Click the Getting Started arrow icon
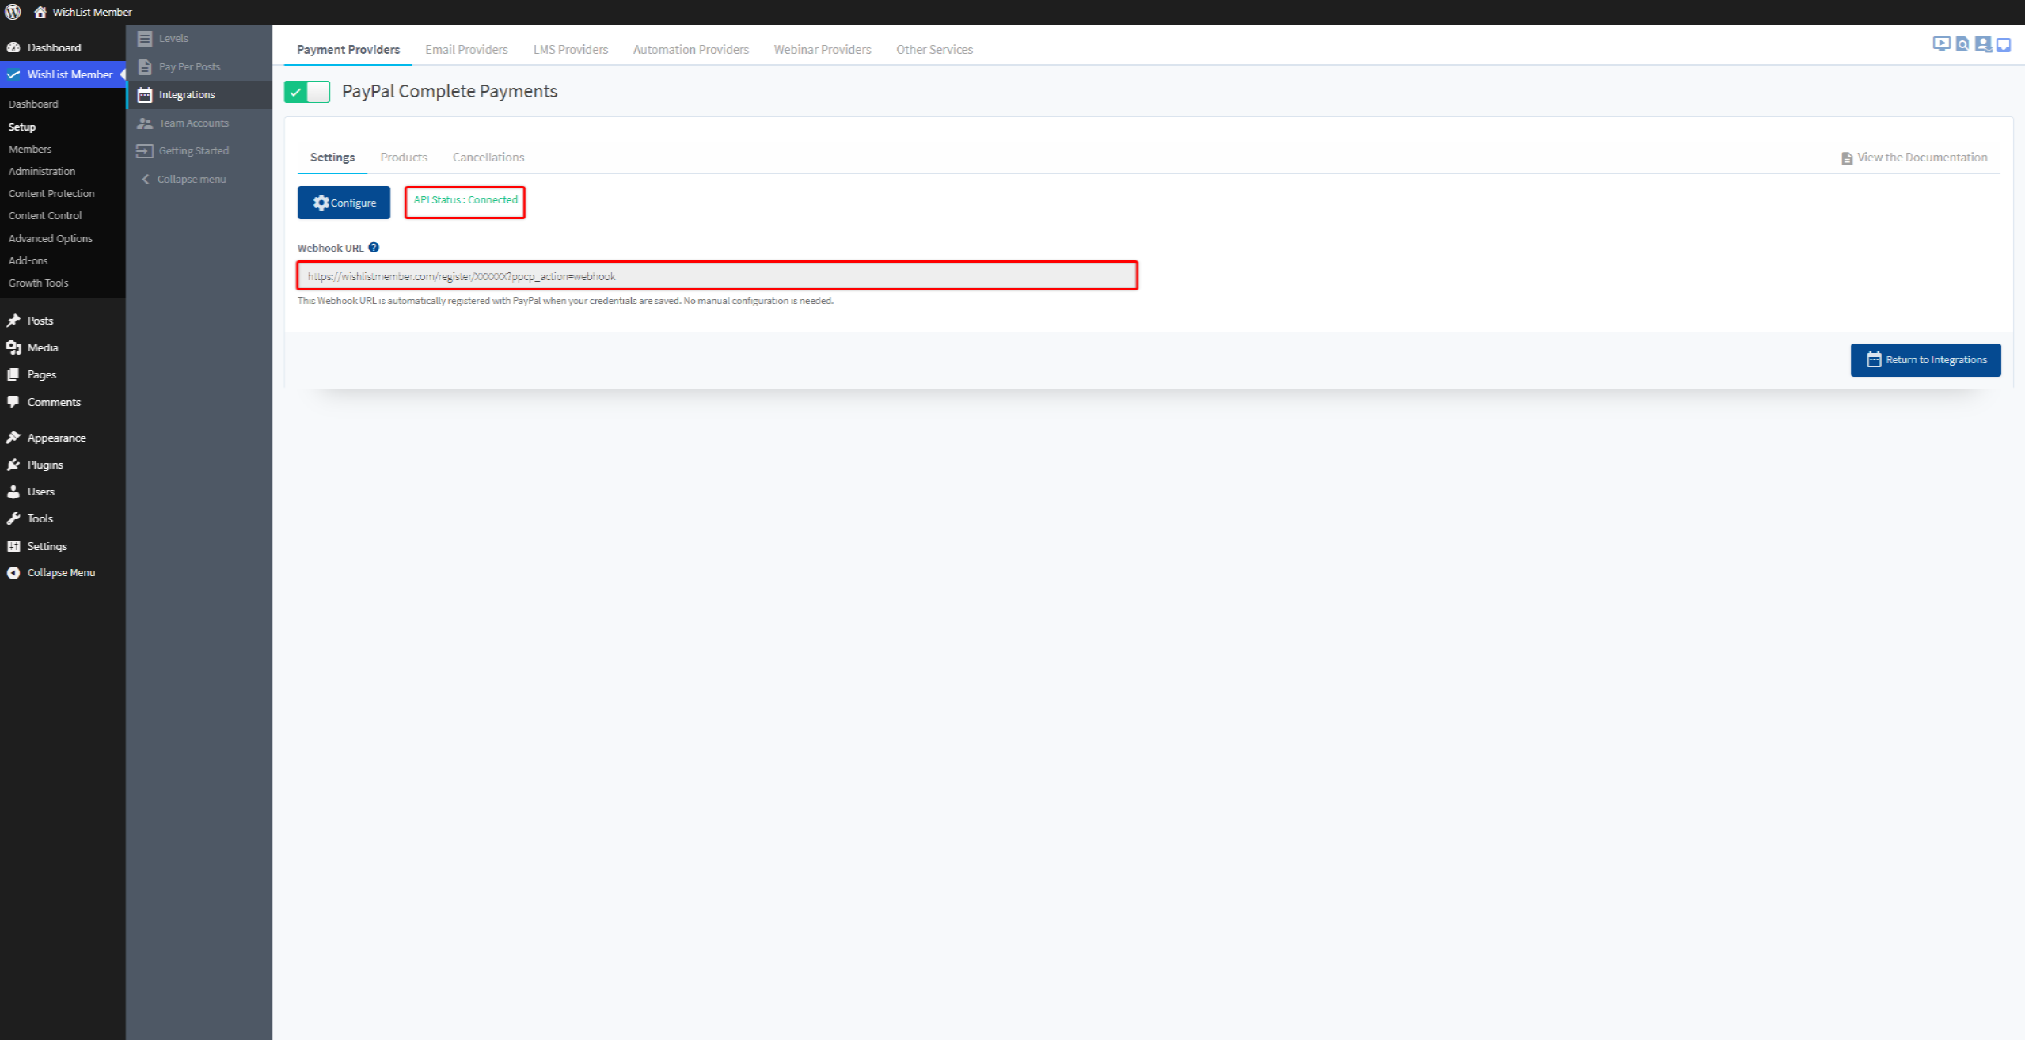Image resolution: width=2025 pixels, height=1040 pixels. (x=145, y=150)
